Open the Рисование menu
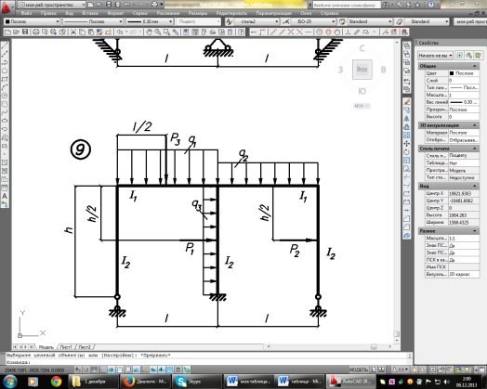Viewport: 487px width, 389px height. click(x=168, y=13)
